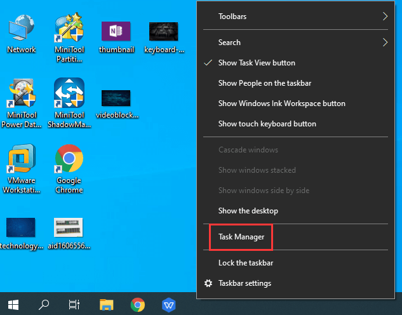This screenshot has width=402, height=315.
Task: Open the Network desktop icon
Action: (x=22, y=28)
